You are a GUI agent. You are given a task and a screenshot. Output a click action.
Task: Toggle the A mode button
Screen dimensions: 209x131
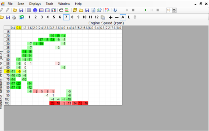pyautogui.click(x=123, y=17)
